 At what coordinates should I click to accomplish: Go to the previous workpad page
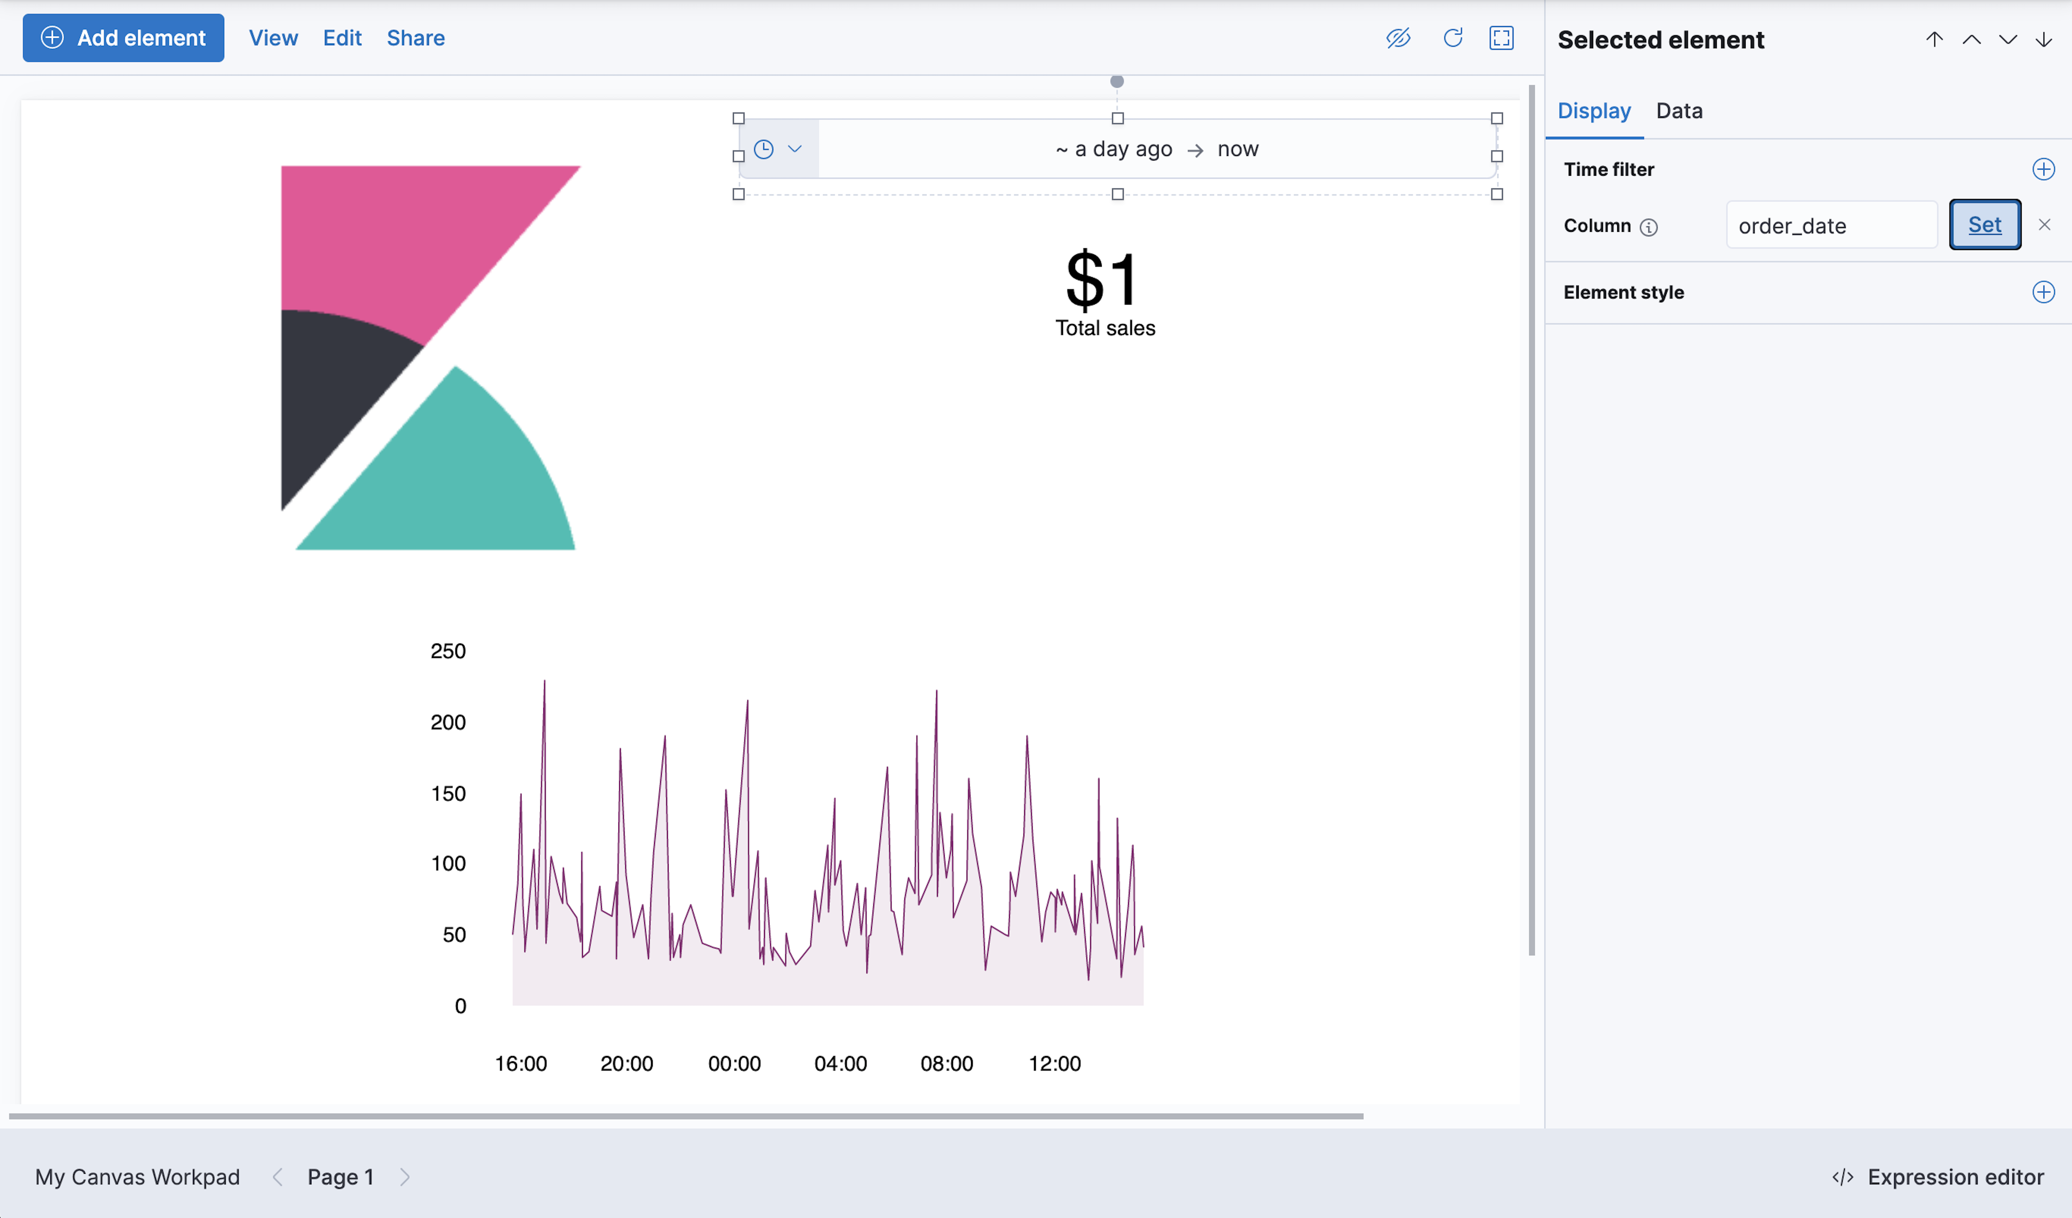[277, 1176]
